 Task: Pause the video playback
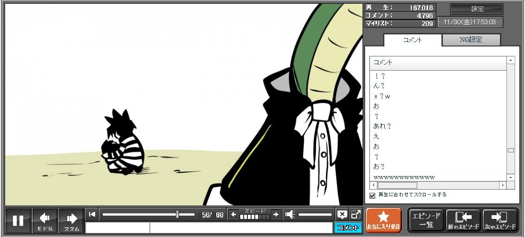tap(18, 221)
